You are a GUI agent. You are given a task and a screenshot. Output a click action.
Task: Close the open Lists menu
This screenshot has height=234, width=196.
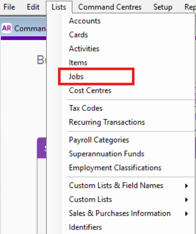[x=59, y=7]
